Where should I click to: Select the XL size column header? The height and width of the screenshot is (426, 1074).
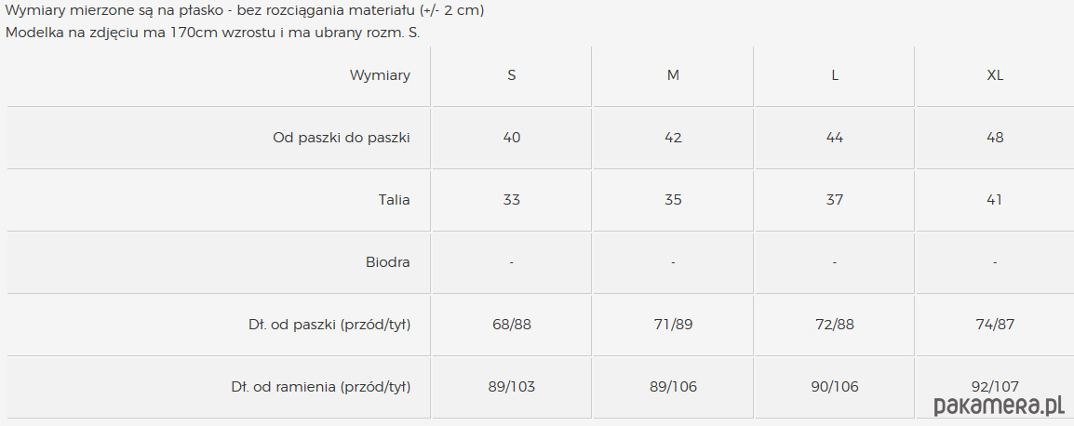995,75
